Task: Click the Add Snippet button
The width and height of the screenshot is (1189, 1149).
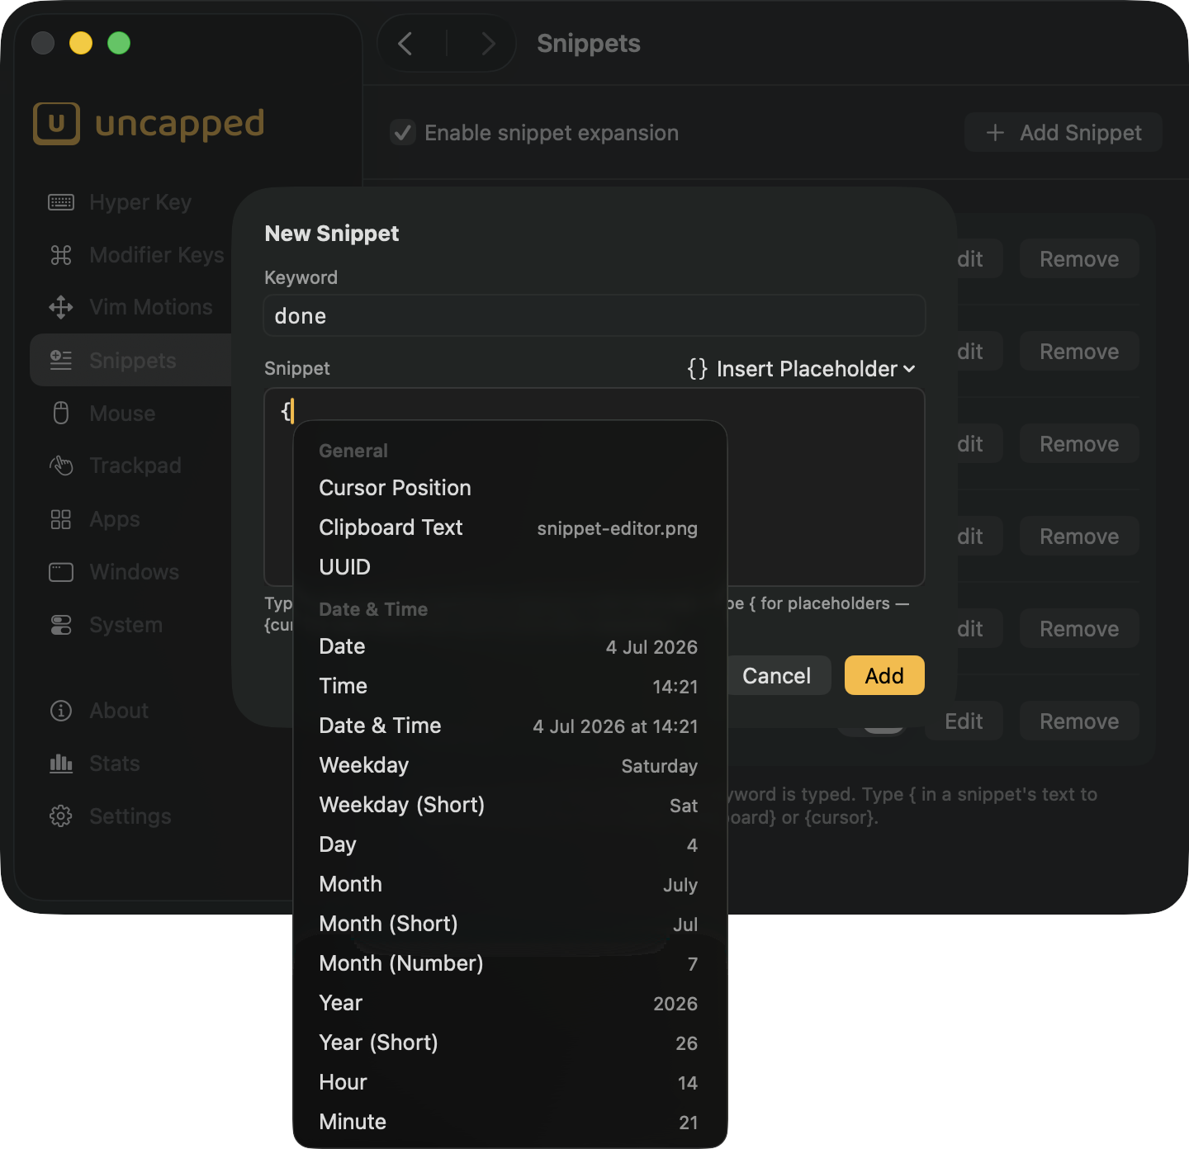Action: [x=1063, y=132]
